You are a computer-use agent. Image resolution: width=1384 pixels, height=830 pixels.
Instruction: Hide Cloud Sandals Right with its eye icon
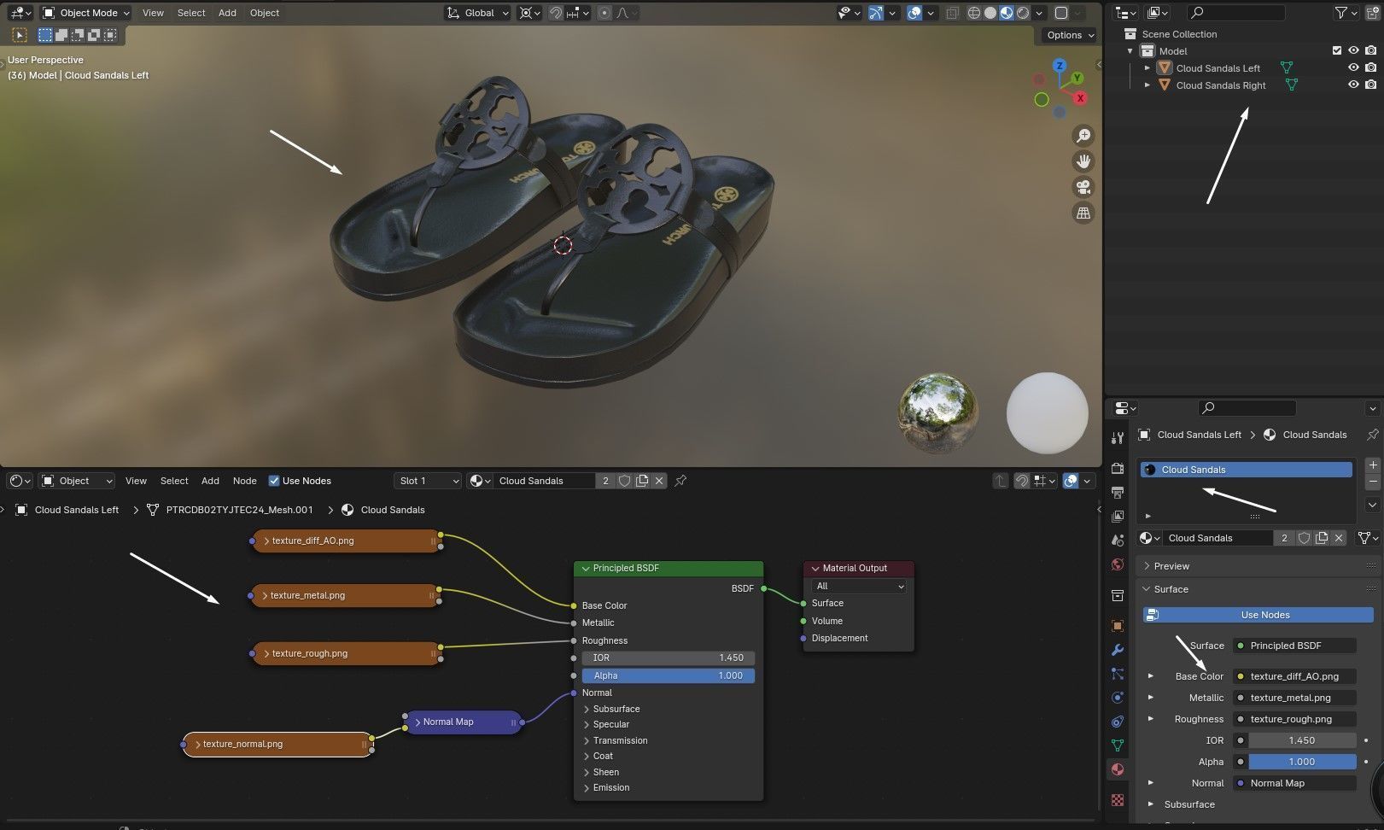(1353, 85)
